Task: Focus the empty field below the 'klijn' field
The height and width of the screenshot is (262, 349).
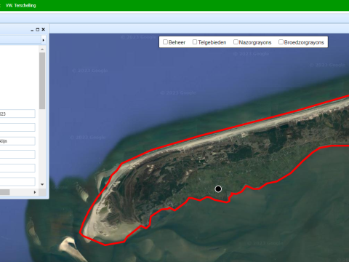Action: coord(17,154)
